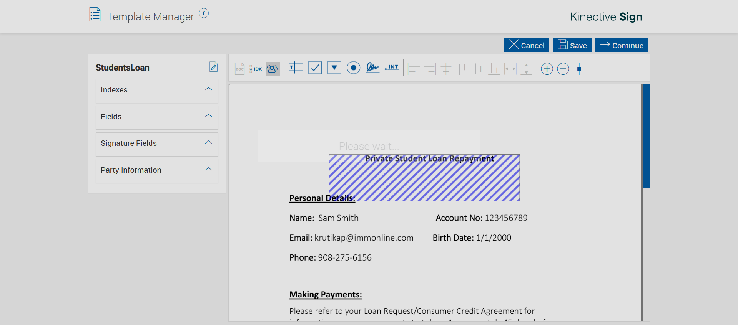This screenshot has width=738, height=325.
Task: Select the initials INT field tool
Action: (x=392, y=68)
